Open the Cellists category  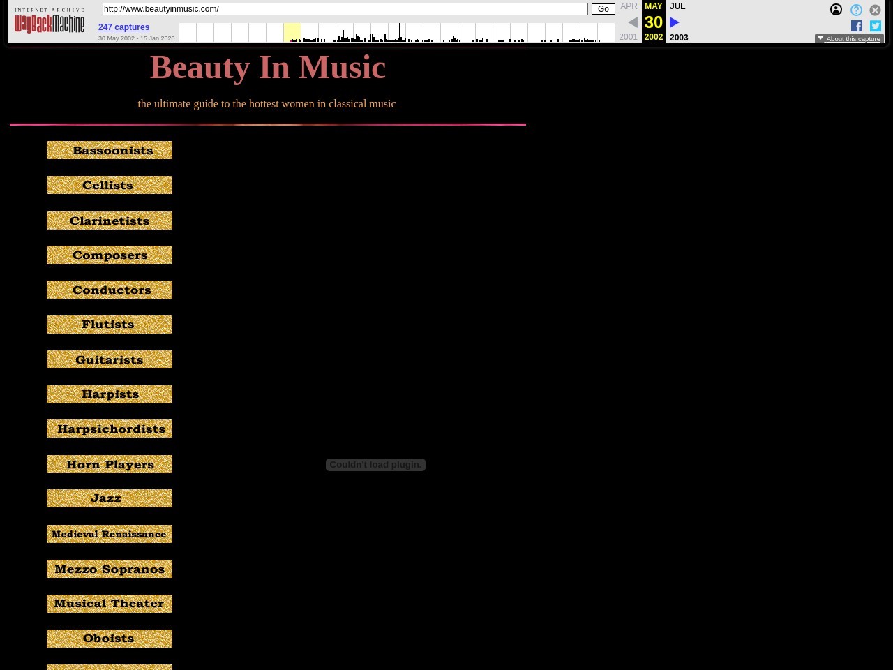click(110, 185)
